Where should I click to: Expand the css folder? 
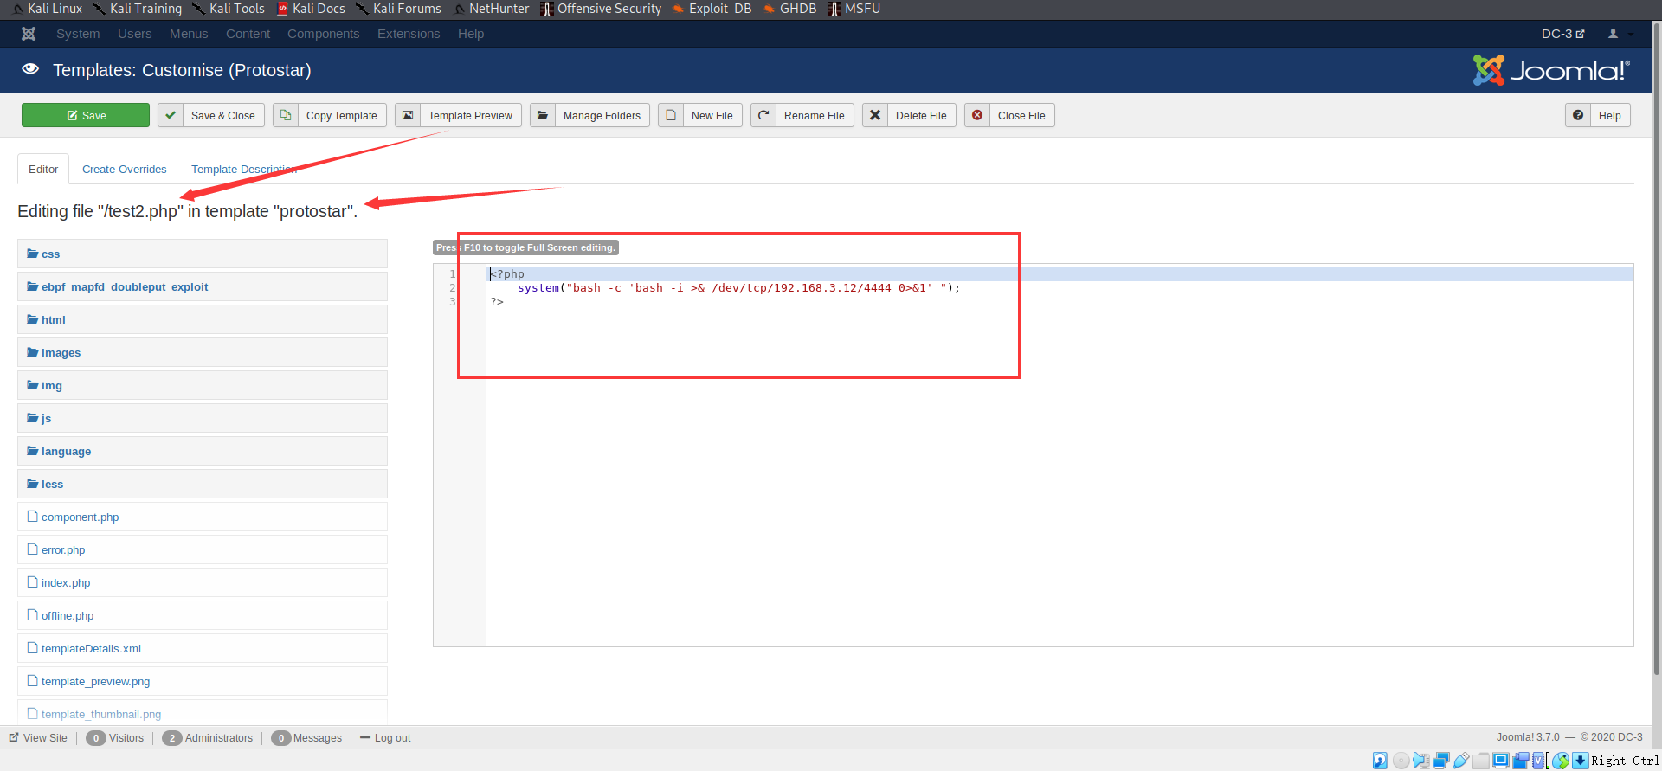click(202, 254)
